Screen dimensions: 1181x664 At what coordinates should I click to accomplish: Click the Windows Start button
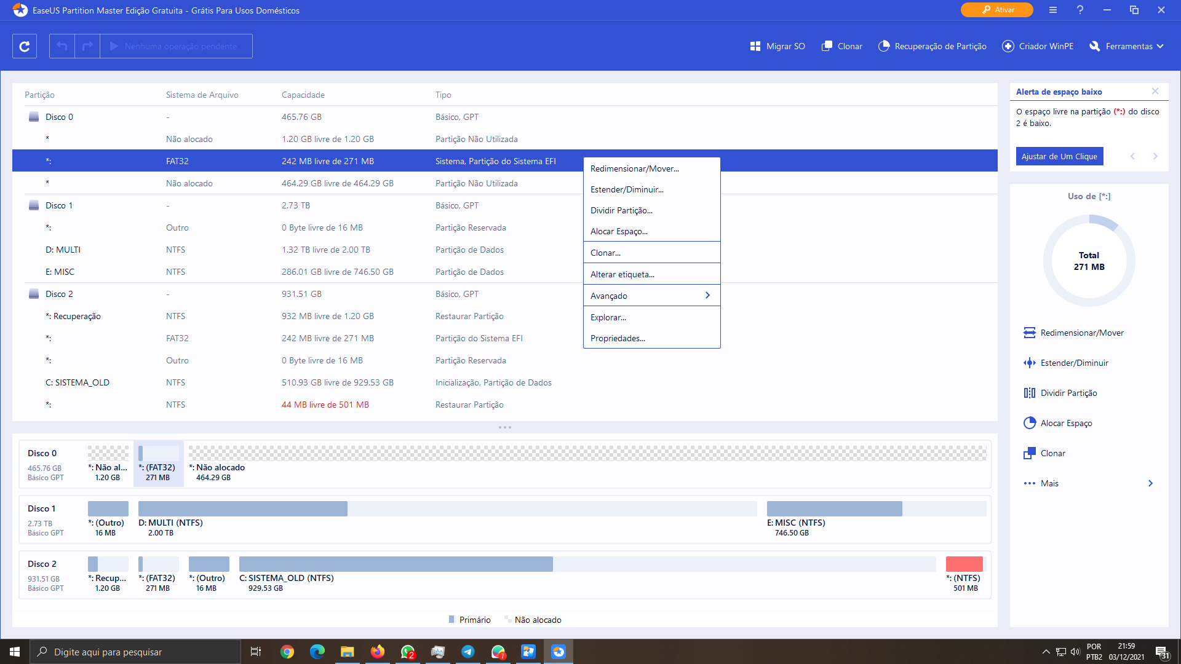tap(15, 652)
